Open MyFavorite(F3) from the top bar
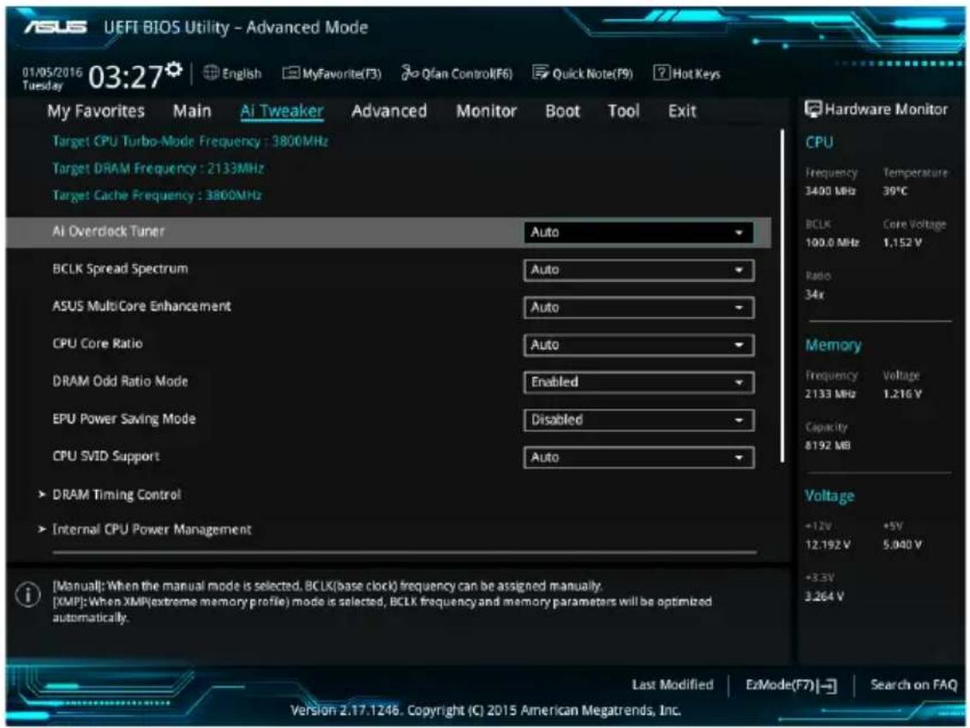The image size is (970, 728). 332,74
